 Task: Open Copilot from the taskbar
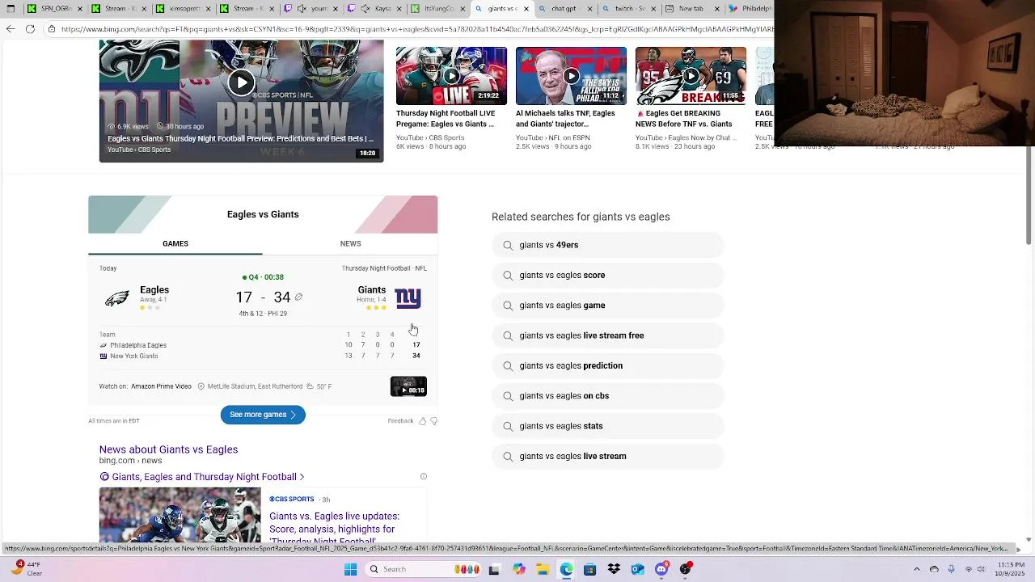coord(518,569)
